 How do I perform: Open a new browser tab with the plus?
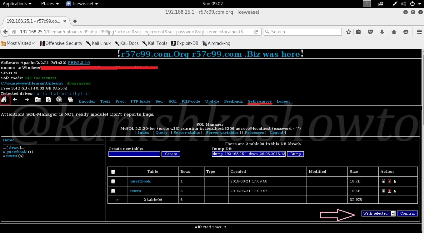pyautogui.click(x=75, y=21)
